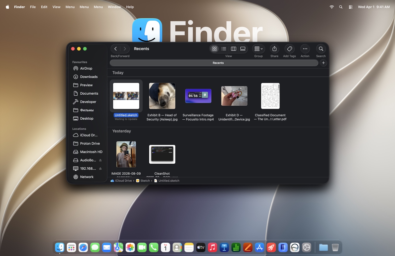395x256 pixels.
Task: Select IMAGE 2026-08-09 photo
Action: click(x=126, y=154)
